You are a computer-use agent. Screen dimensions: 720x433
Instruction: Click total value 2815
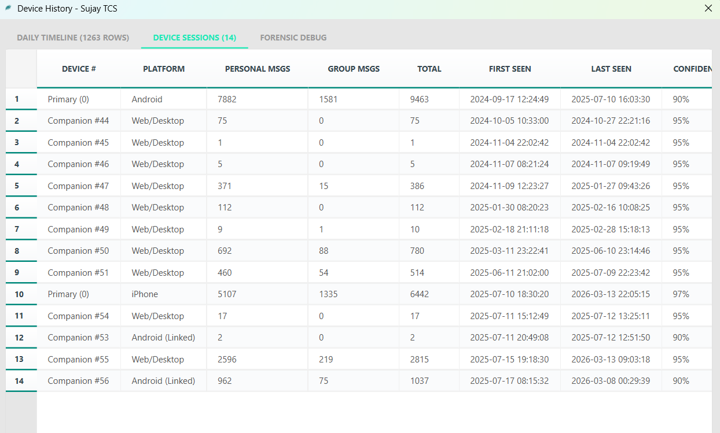[x=429, y=360]
